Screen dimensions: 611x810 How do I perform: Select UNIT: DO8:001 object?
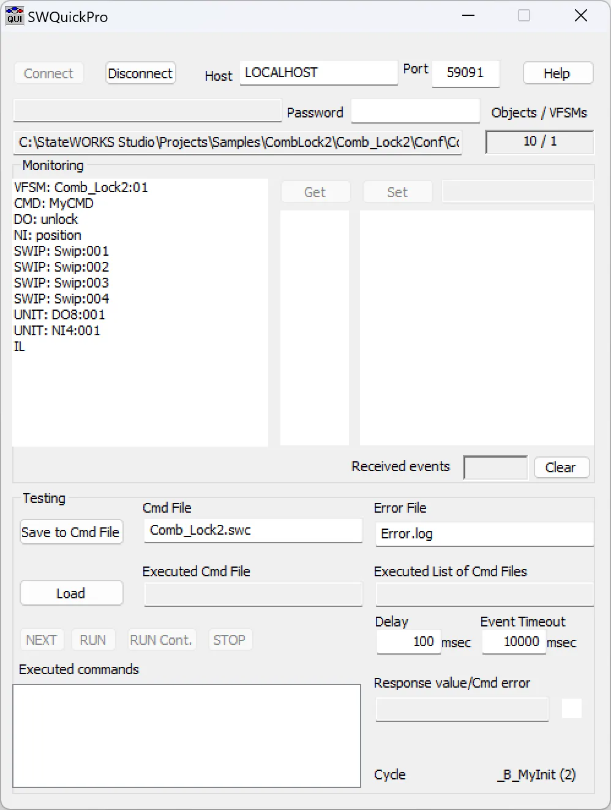[x=59, y=314]
